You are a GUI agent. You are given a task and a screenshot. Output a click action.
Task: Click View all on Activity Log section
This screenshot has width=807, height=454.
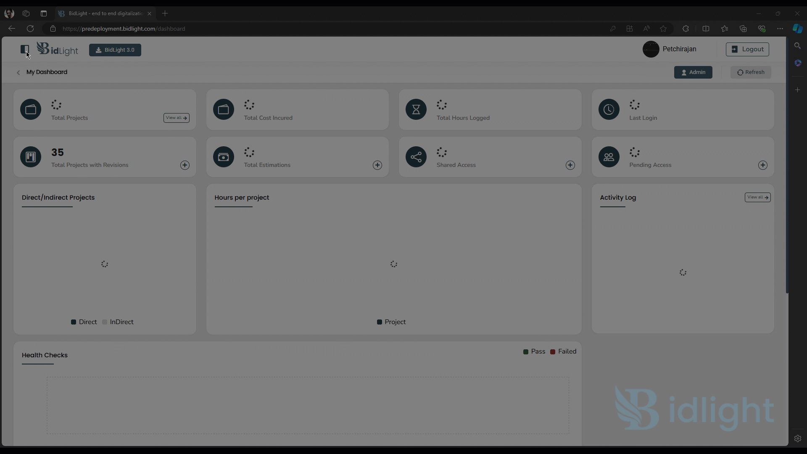pyautogui.click(x=757, y=197)
